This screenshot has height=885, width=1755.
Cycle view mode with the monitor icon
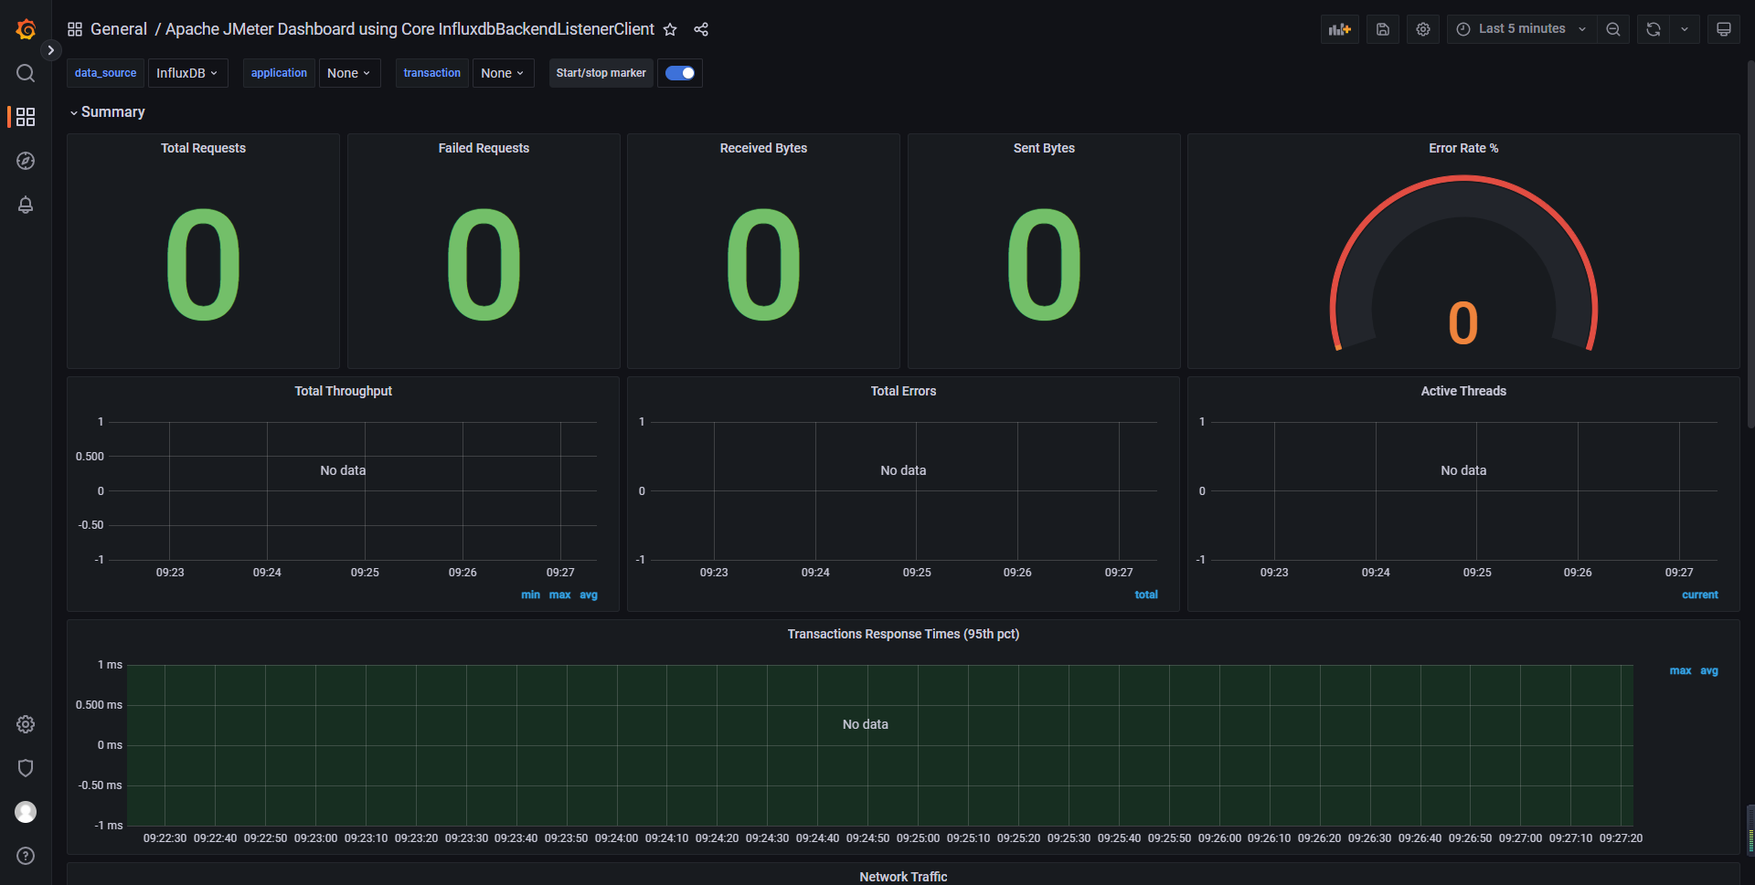[x=1724, y=29]
